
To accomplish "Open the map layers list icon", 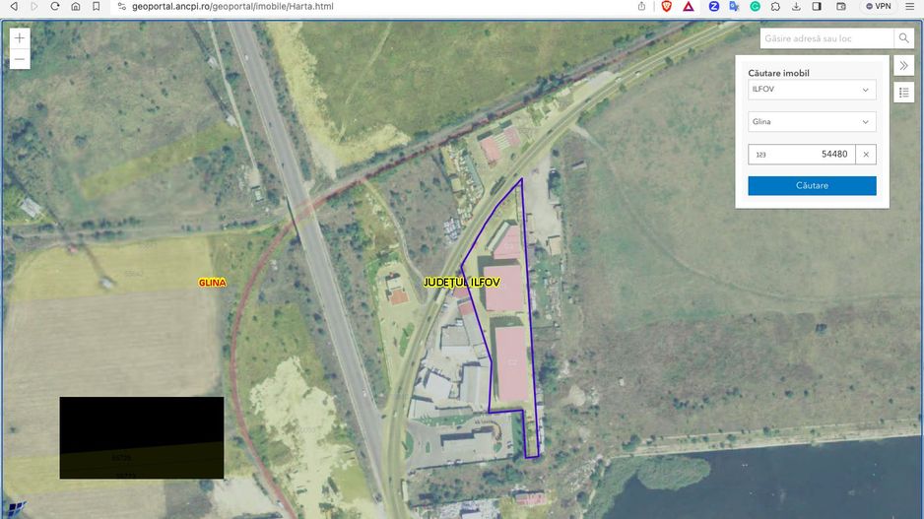I will click(903, 93).
